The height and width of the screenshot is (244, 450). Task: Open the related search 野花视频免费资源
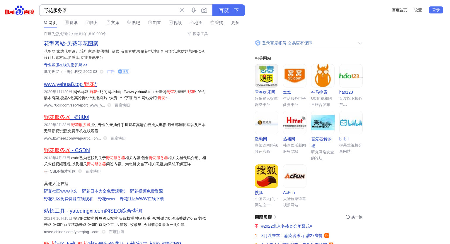(146, 191)
